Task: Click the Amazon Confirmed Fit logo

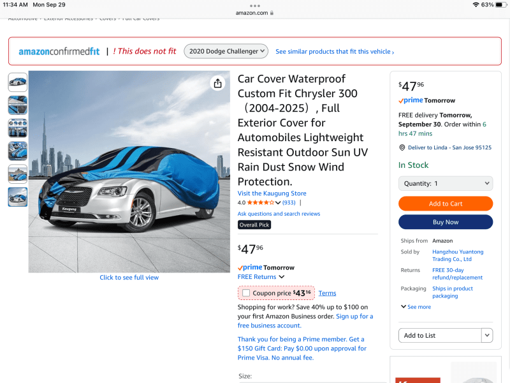Action: click(x=59, y=51)
